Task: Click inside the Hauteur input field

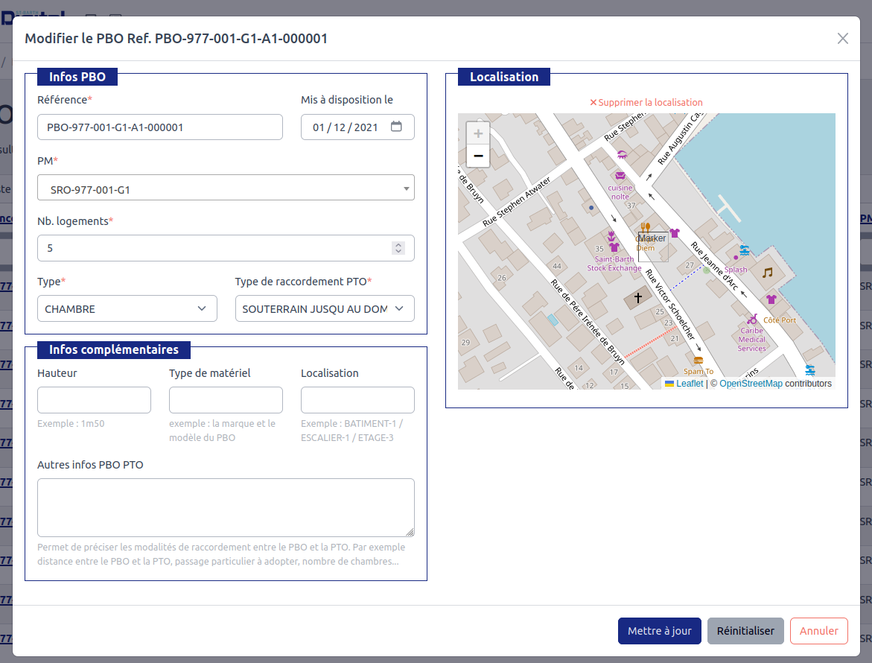Action: pyautogui.click(x=94, y=399)
